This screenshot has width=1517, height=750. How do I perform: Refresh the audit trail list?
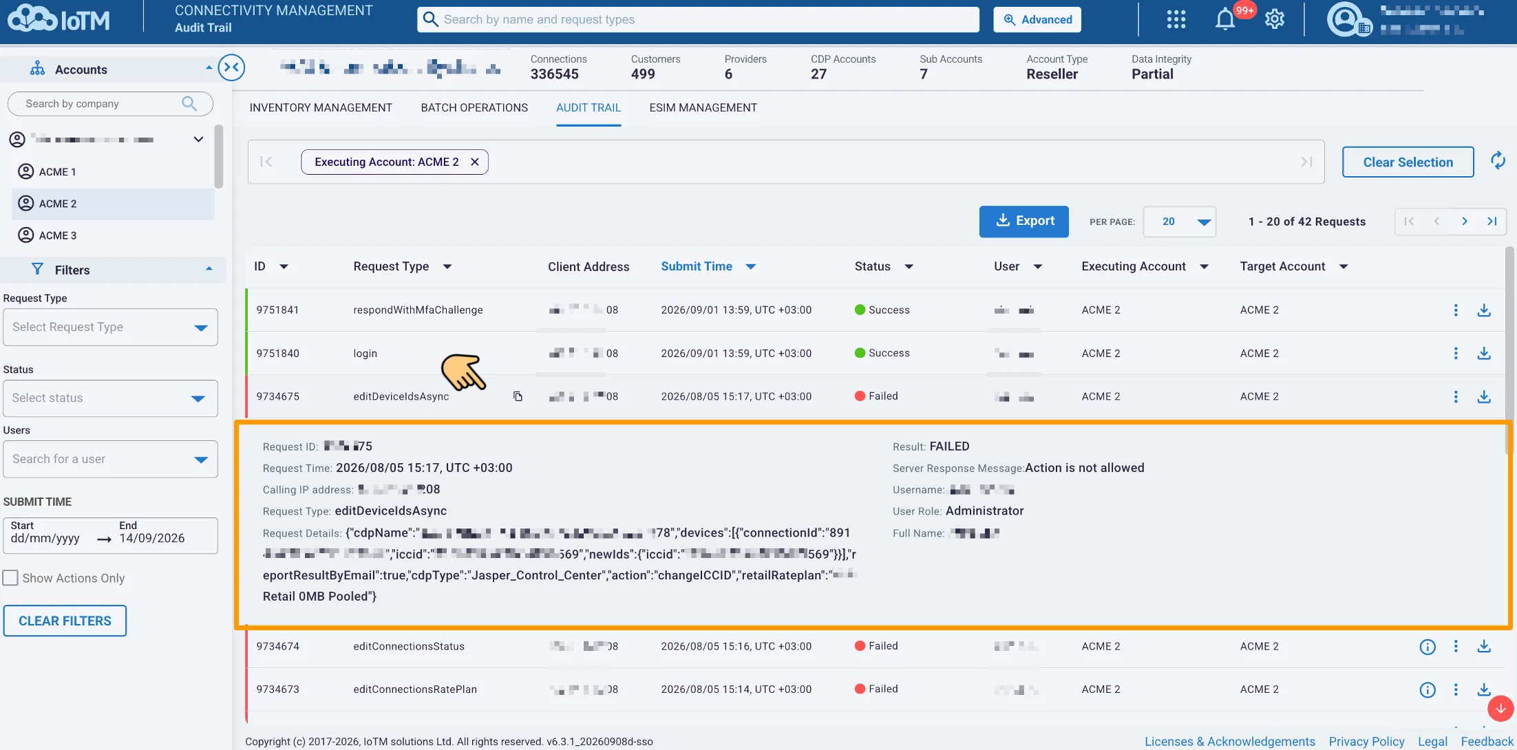tap(1498, 161)
